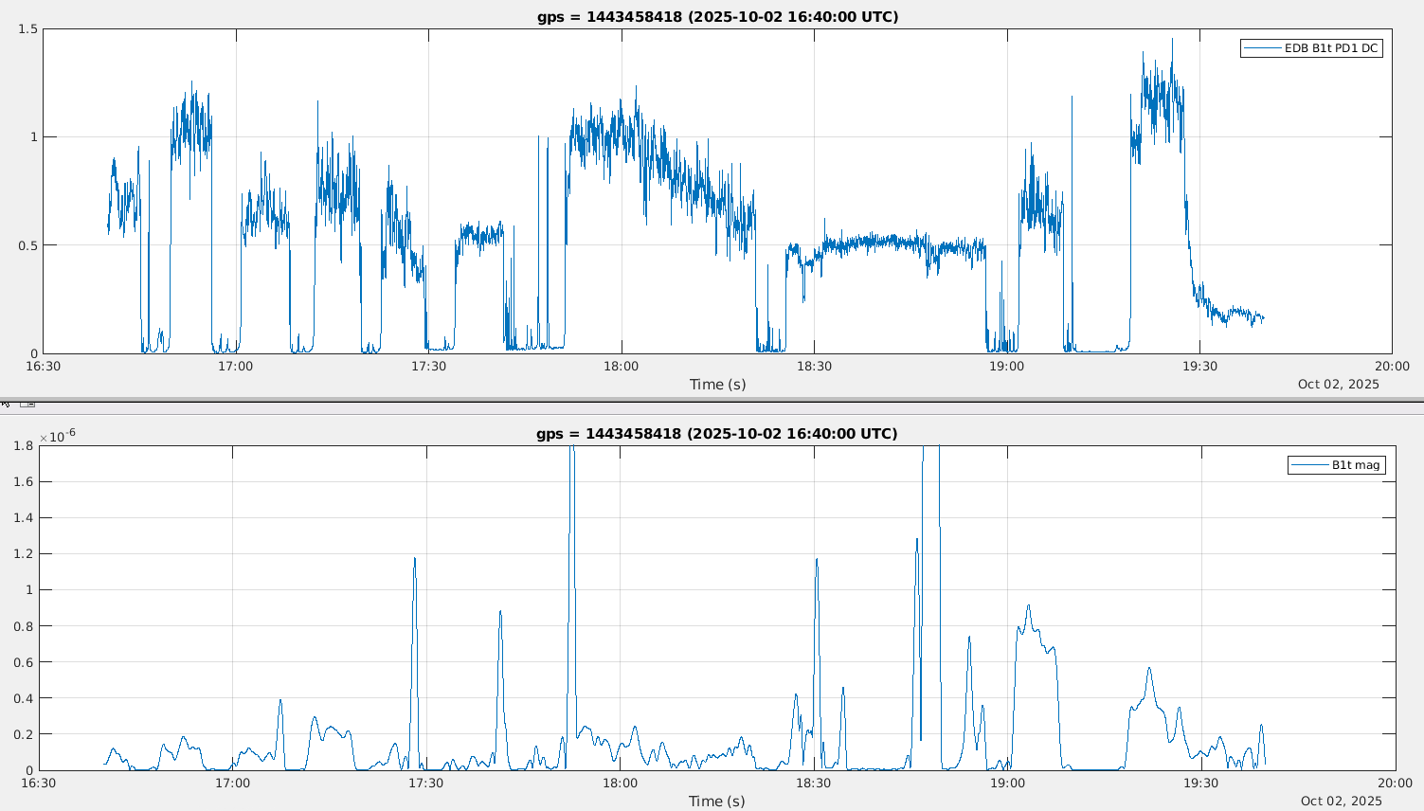This screenshot has height=811, width=1424.
Task: Select upper plot's Time (s) axis label
Action: (x=717, y=384)
